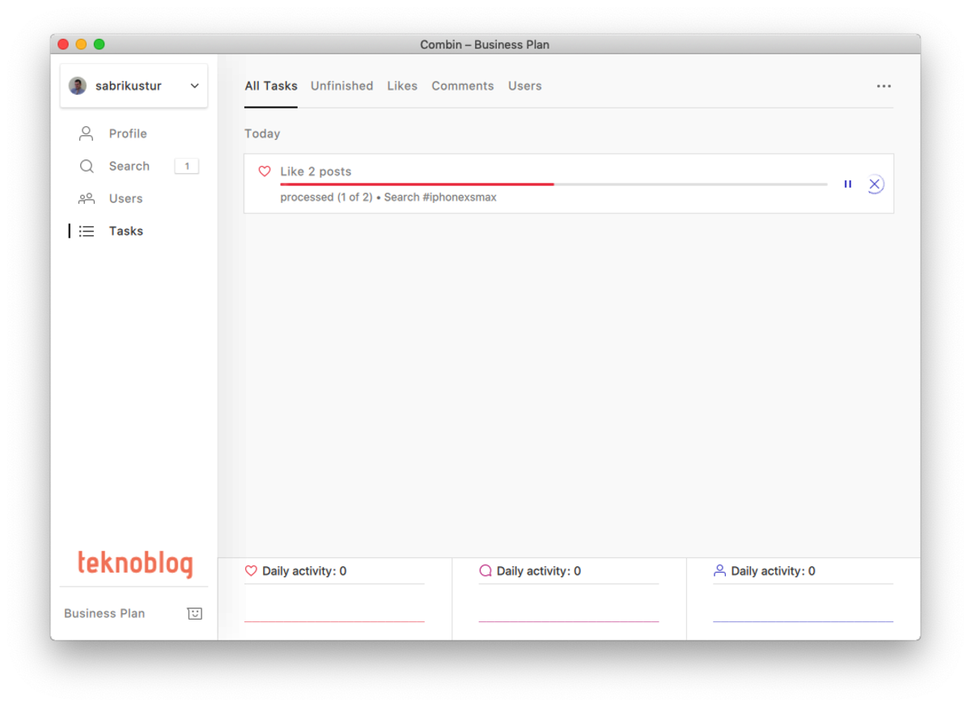The height and width of the screenshot is (707, 971).
Task: Click the Business Plan label in sidebar
Action: (x=104, y=613)
